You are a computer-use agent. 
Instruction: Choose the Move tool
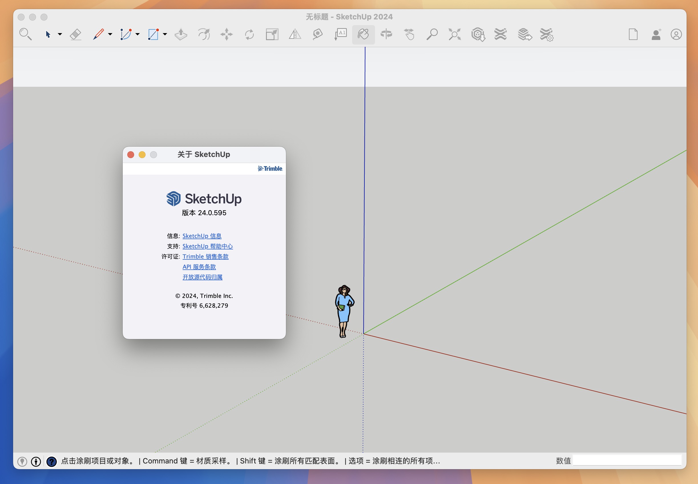227,34
